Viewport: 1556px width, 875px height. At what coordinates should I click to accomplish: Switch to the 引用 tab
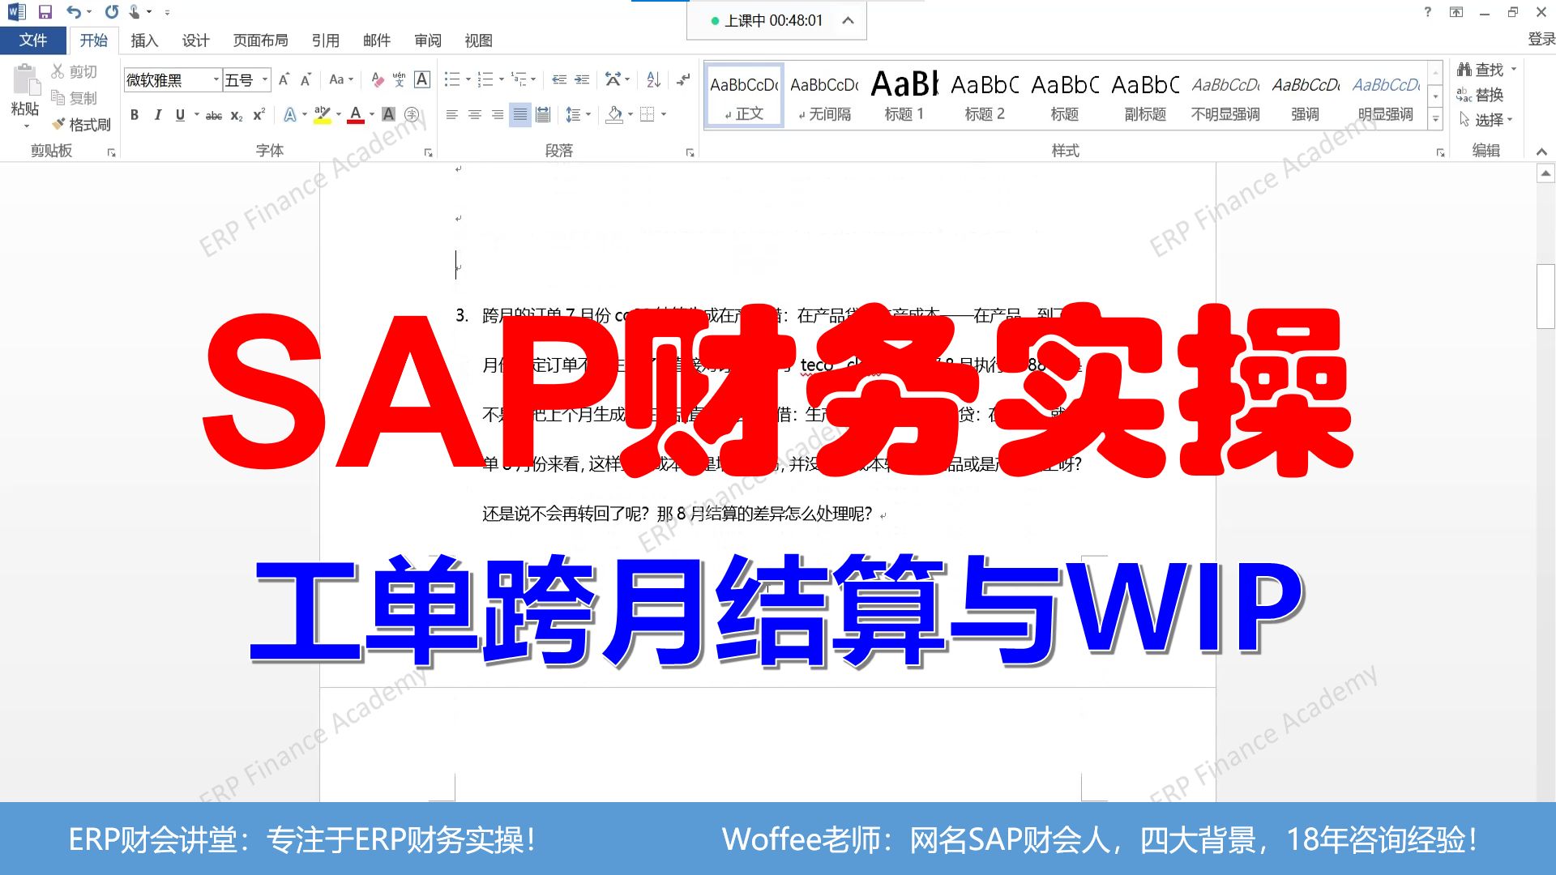click(x=325, y=41)
